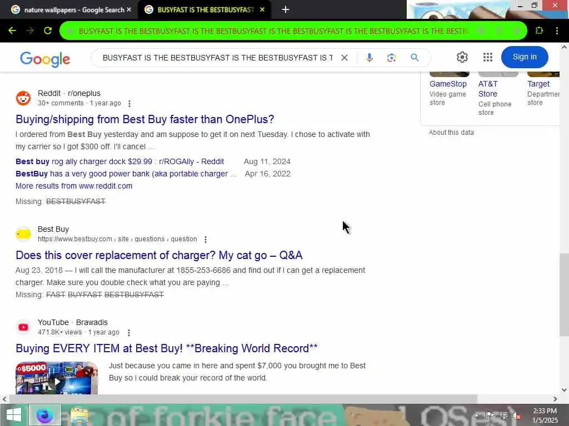
Task: Click About this data
Action: coord(451,133)
